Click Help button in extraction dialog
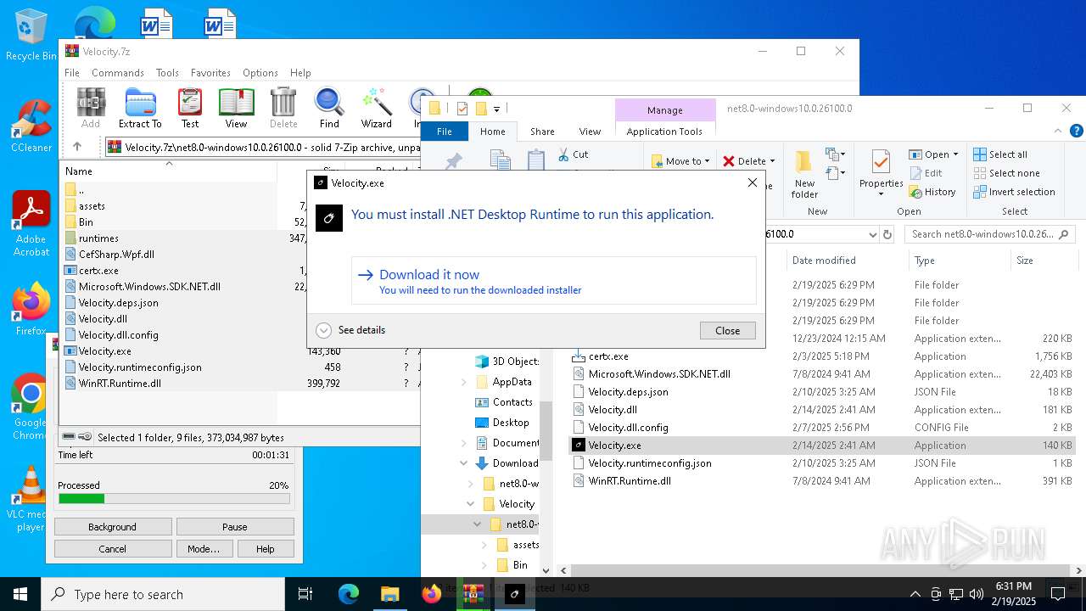 266,549
